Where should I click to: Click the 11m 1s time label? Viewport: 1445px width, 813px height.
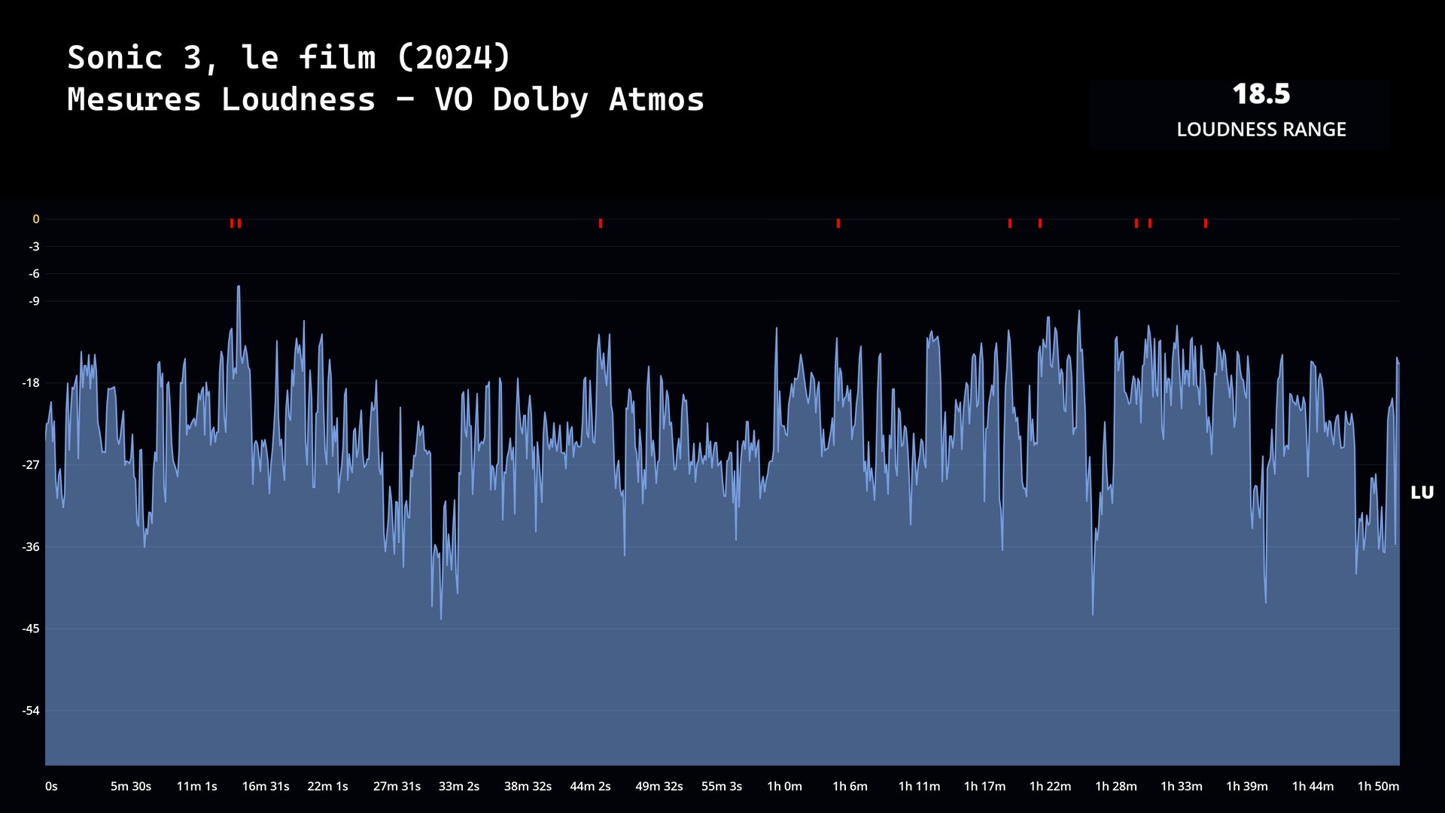coord(196,786)
